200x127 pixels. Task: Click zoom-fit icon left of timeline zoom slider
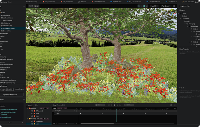57,124
